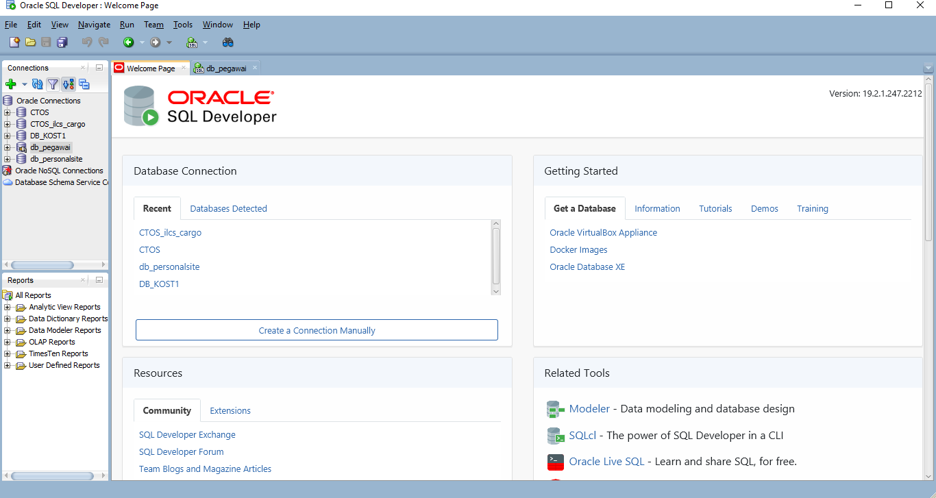This screenshot has height=498, width=936.
Task: Expand Data Dictionary Reports
Action: coord(8,319)
